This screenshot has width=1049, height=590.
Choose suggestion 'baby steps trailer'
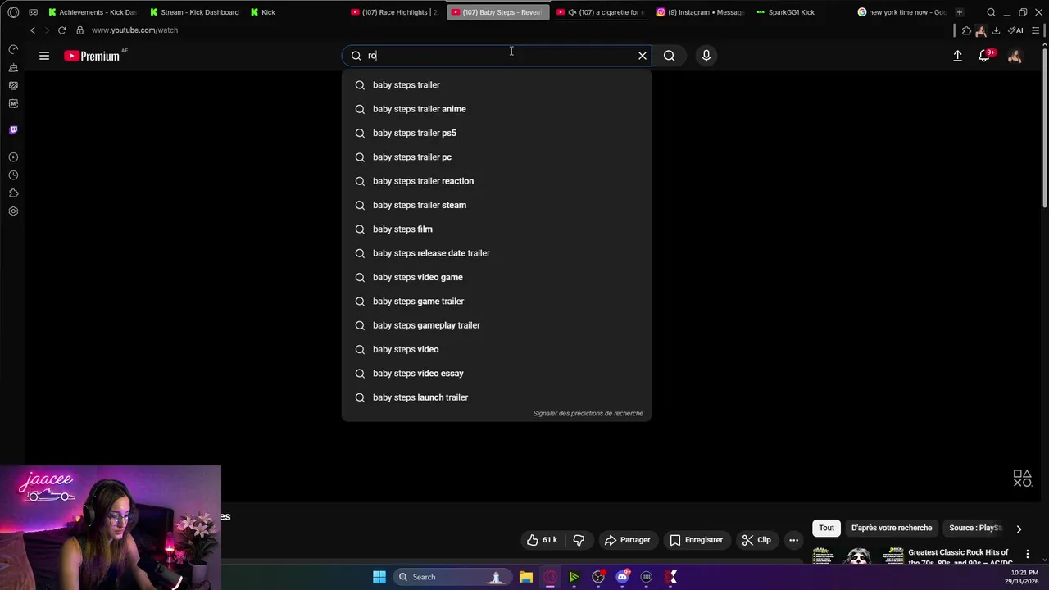point(497,85)
